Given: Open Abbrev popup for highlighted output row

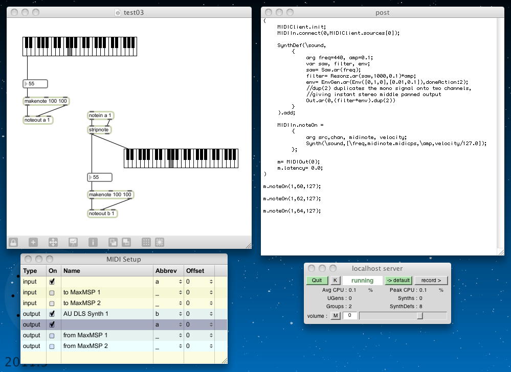Looking at the screenshot, I should (x=180, y=324).
